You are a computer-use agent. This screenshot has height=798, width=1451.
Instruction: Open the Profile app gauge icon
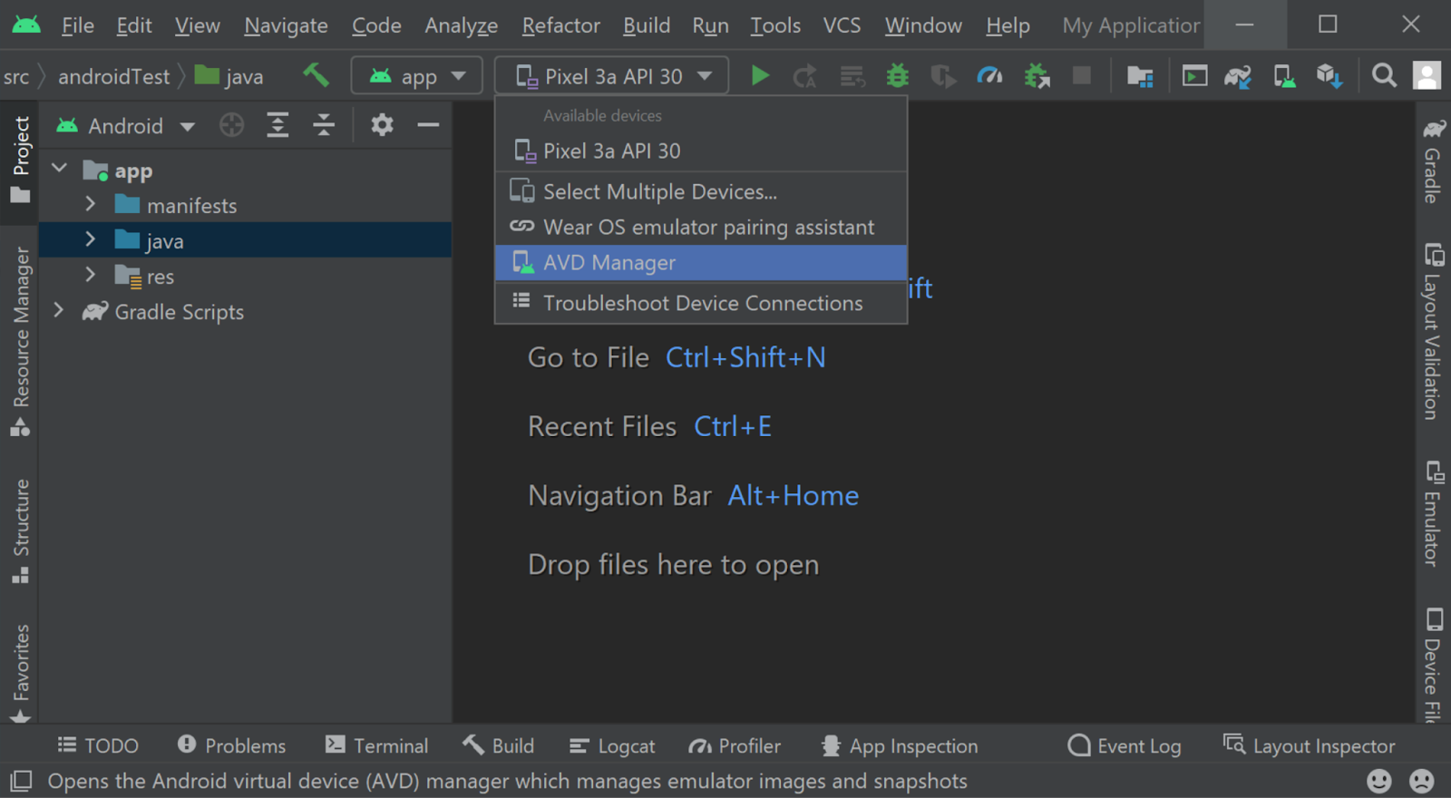pyautogui.click(x=989, y=76)
